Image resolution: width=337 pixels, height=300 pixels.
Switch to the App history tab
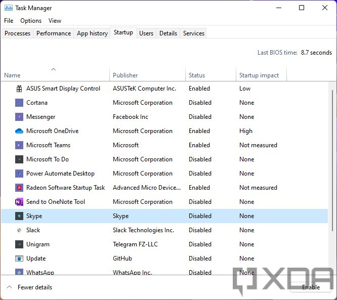(x=92, y=33)
